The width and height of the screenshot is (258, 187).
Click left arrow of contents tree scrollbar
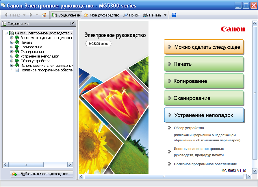pyautogui.click(x=5, y=165)
